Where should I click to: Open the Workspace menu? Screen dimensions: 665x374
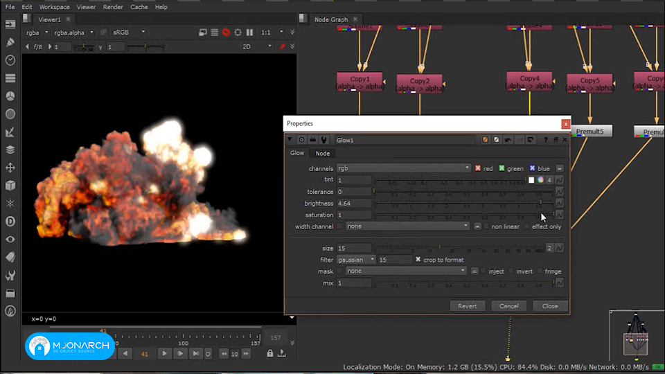pyautogui.click(x=54, y=7)
